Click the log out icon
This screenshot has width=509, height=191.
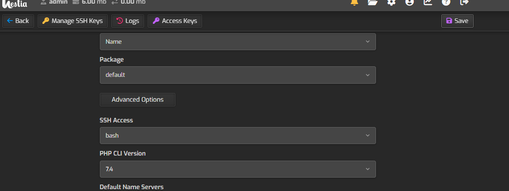[x=464, y=2]
